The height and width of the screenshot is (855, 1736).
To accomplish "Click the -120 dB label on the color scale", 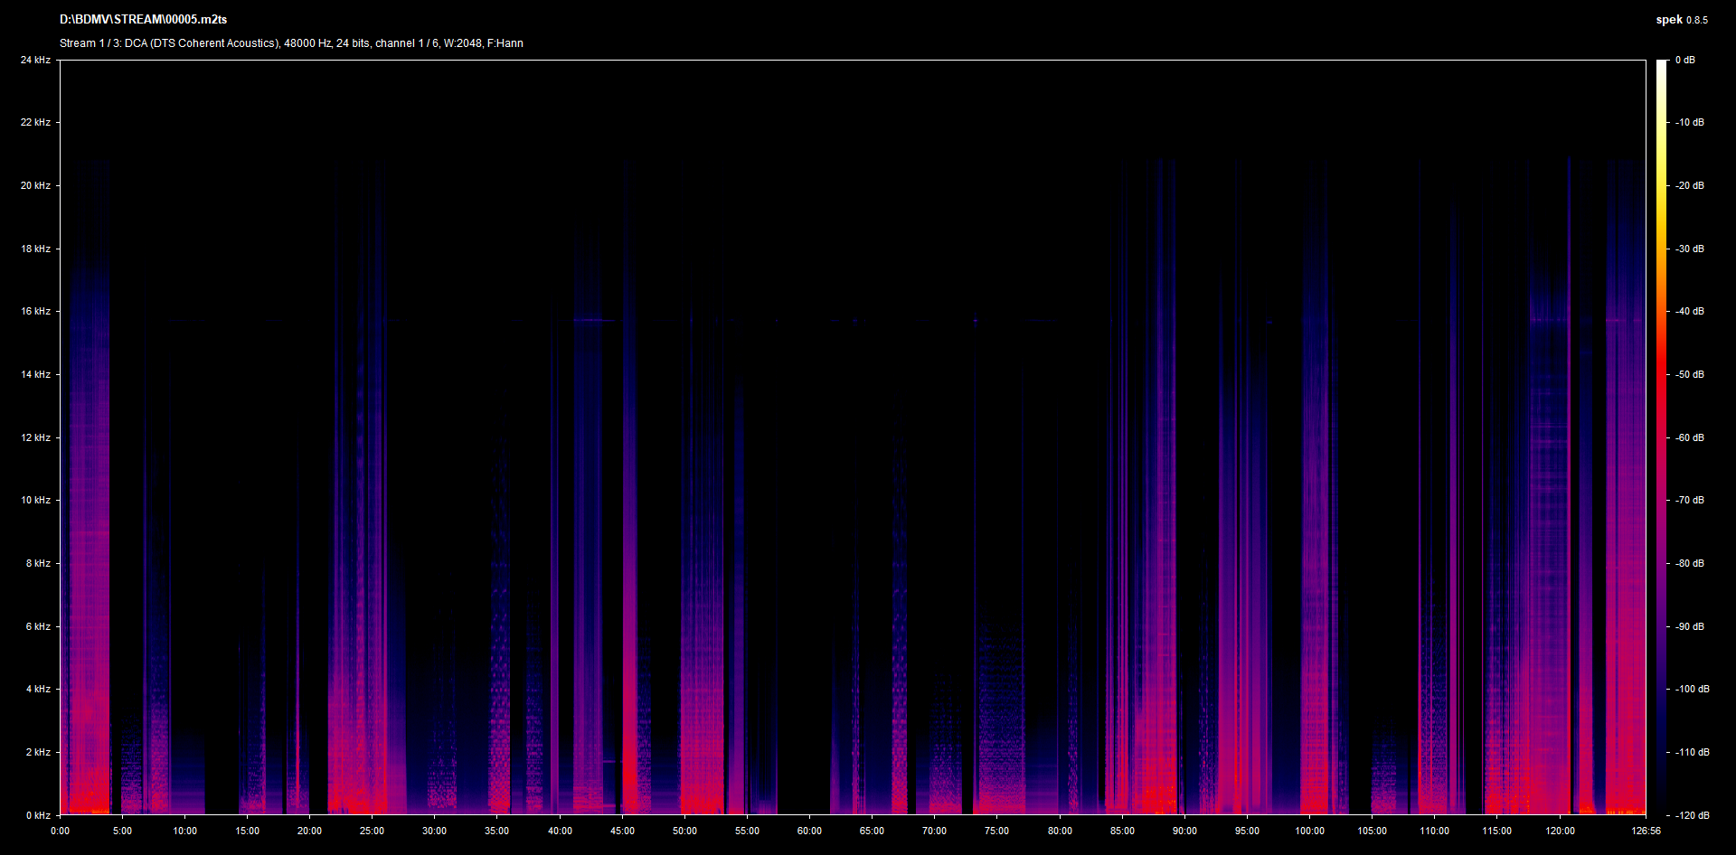I will (1692, 815).
